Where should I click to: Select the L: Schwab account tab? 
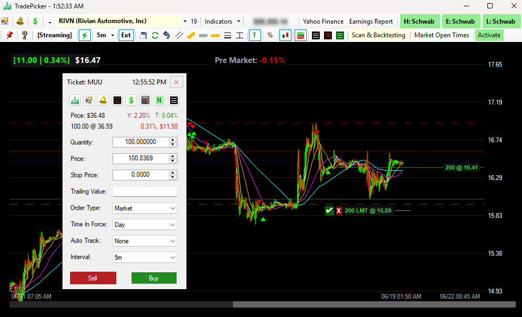(x=500, y=22)
